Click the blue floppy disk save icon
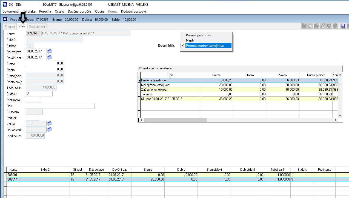 click(x=343, y=26)
